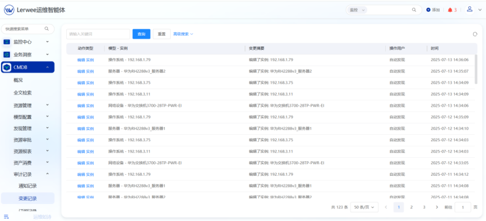The height and width of the screenshot is (221, 486).
Task: Expand 资源报表 submenu
Action: (47, 151)
